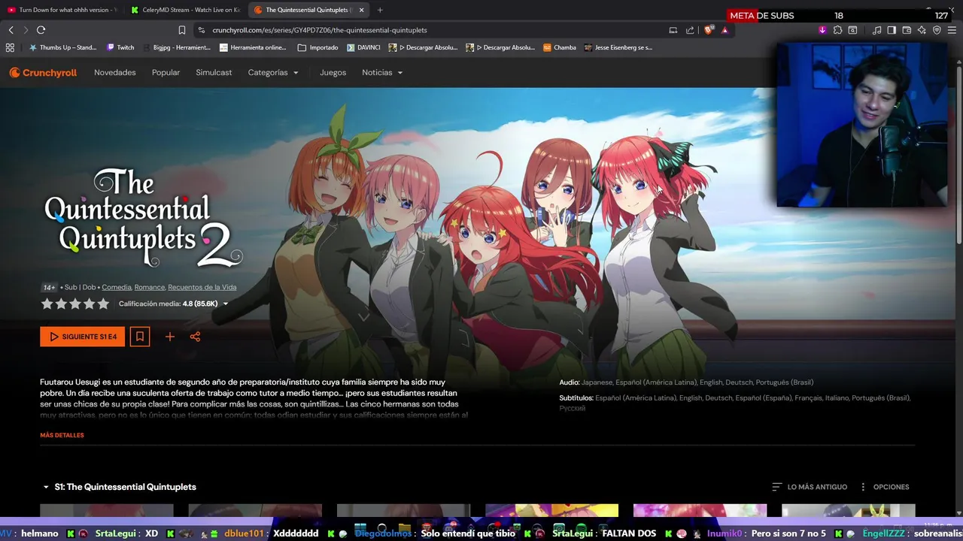Image resolution: width=963 pixels, height=541 pixels.
Task: Open the Importado bookmarks folder
Action: (318, 47)
